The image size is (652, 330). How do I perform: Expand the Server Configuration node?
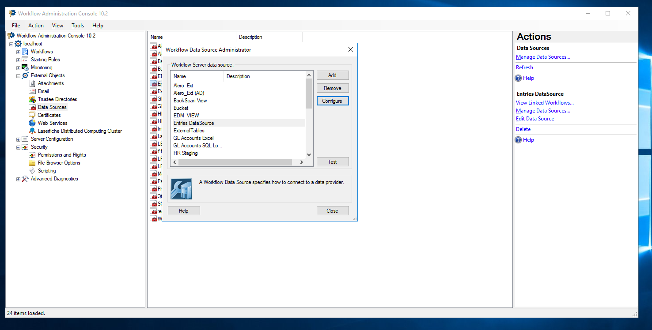click(18, 139)
